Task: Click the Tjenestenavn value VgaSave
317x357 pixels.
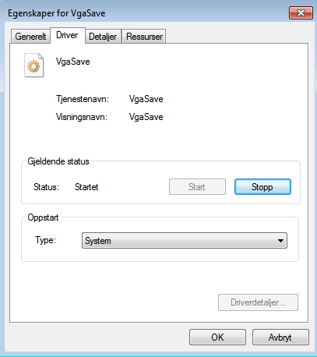Action: click(x=146, y=99)
